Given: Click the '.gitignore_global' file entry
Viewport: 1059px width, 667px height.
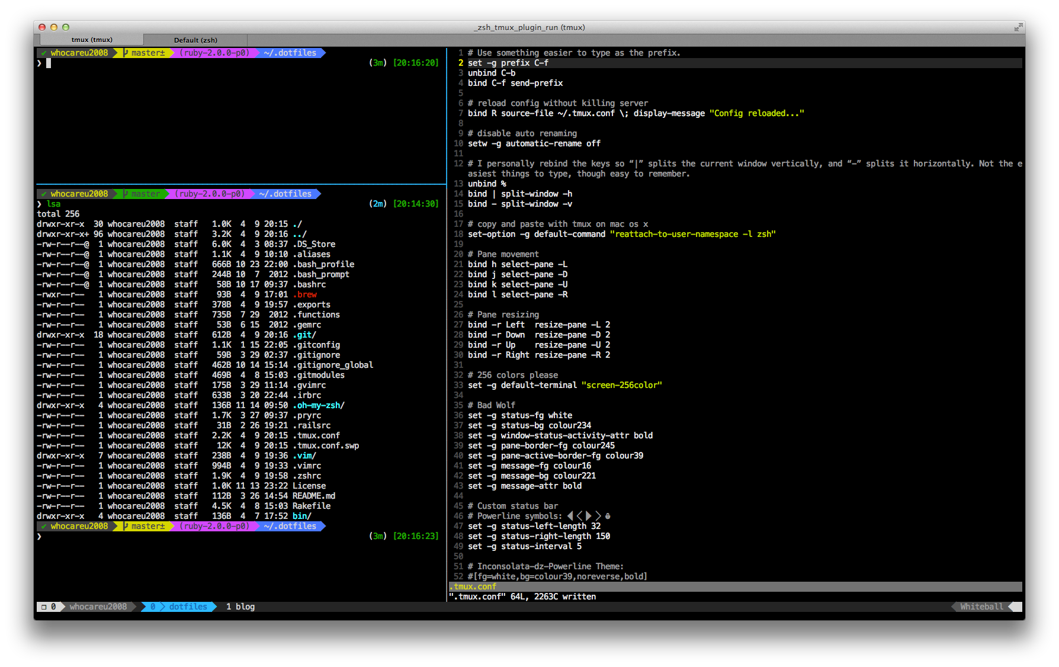Looking at the screenshot, I should pos(333,365).
